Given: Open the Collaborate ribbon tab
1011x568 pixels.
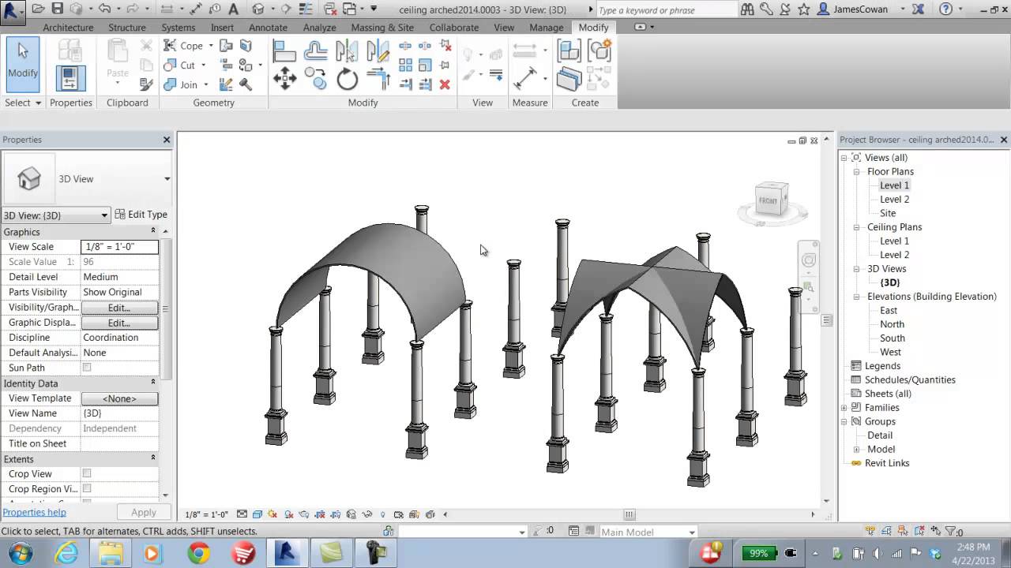Looking at the screenshot, I should 453,27.
